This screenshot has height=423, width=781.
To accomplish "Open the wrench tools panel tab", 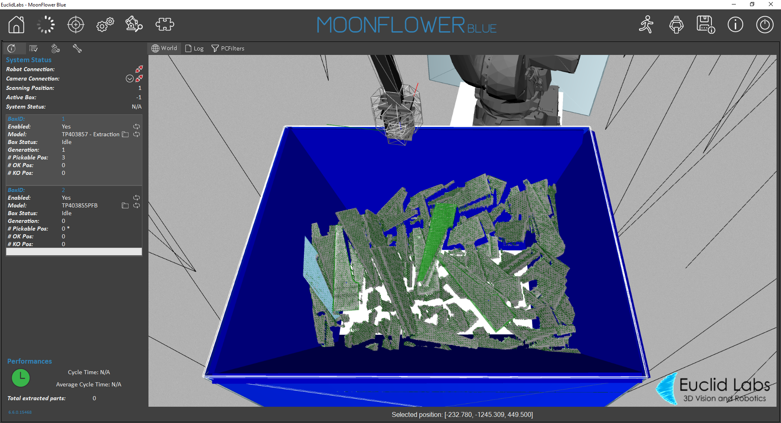I will 77,49.
